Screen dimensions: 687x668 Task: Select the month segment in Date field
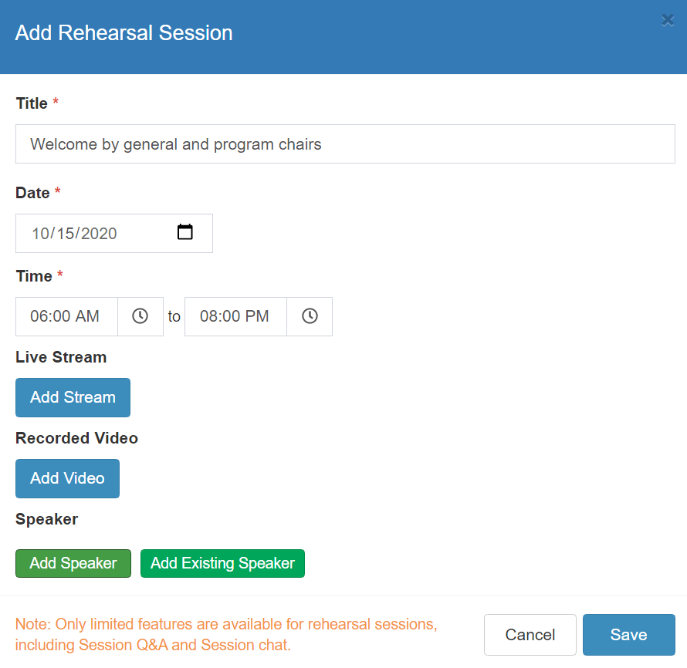point(40,234)
